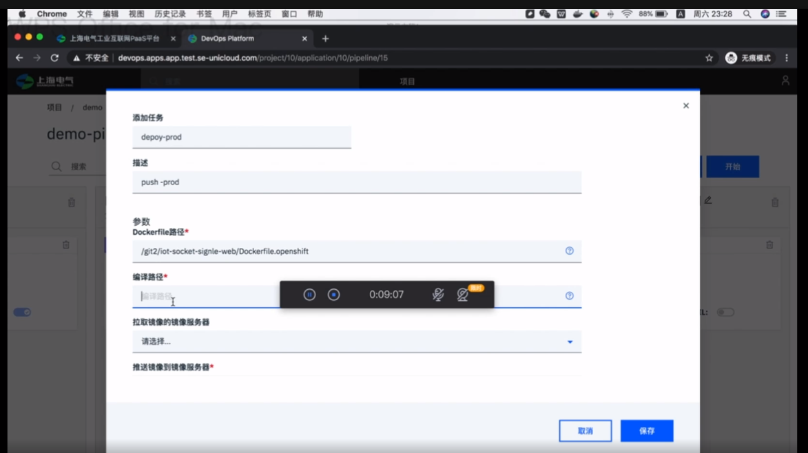The image size is (808, 453).
Task: Open Chrome three-dot menu
Action: (x=787, y=58)
